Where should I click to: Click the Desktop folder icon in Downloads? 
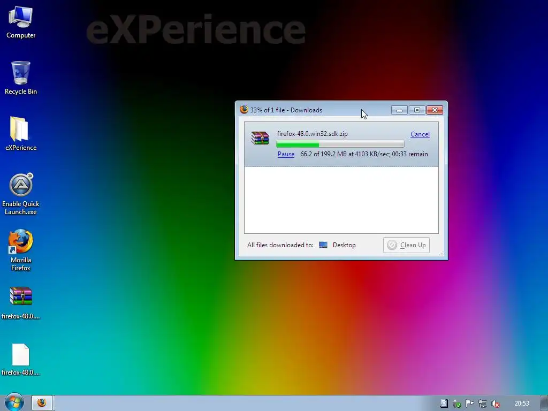tap(323, 245)
